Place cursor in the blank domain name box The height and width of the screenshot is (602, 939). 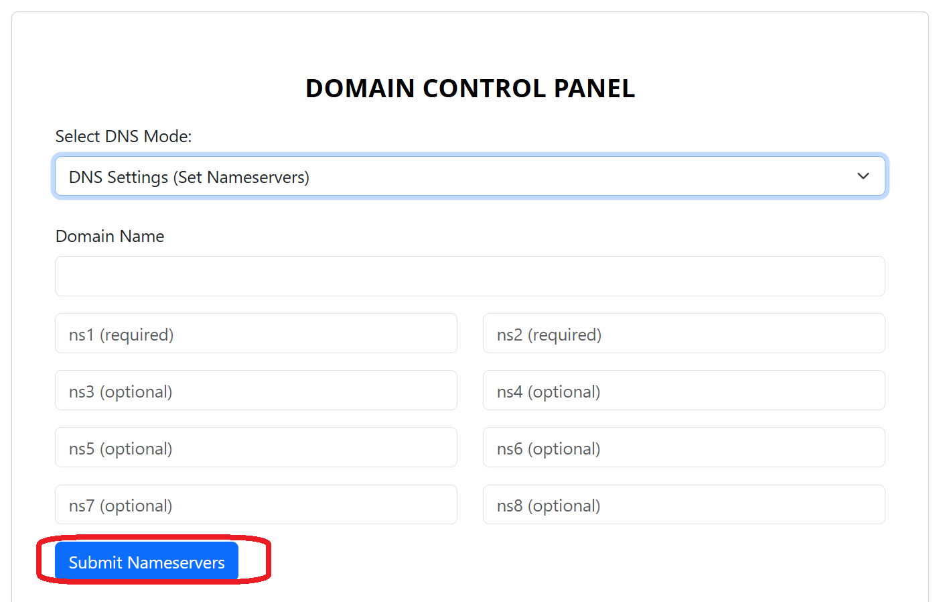click(x=470, y=276)
